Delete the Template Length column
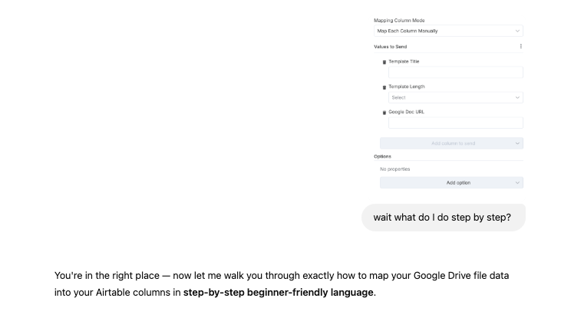The image size is (561, 321). coord(384,87)
